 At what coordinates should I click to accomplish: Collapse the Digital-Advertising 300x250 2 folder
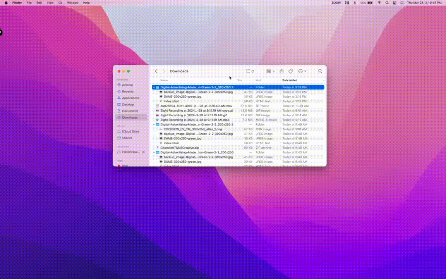point(154,124)
